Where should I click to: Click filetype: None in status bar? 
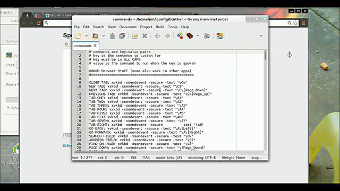click(234, 158)
